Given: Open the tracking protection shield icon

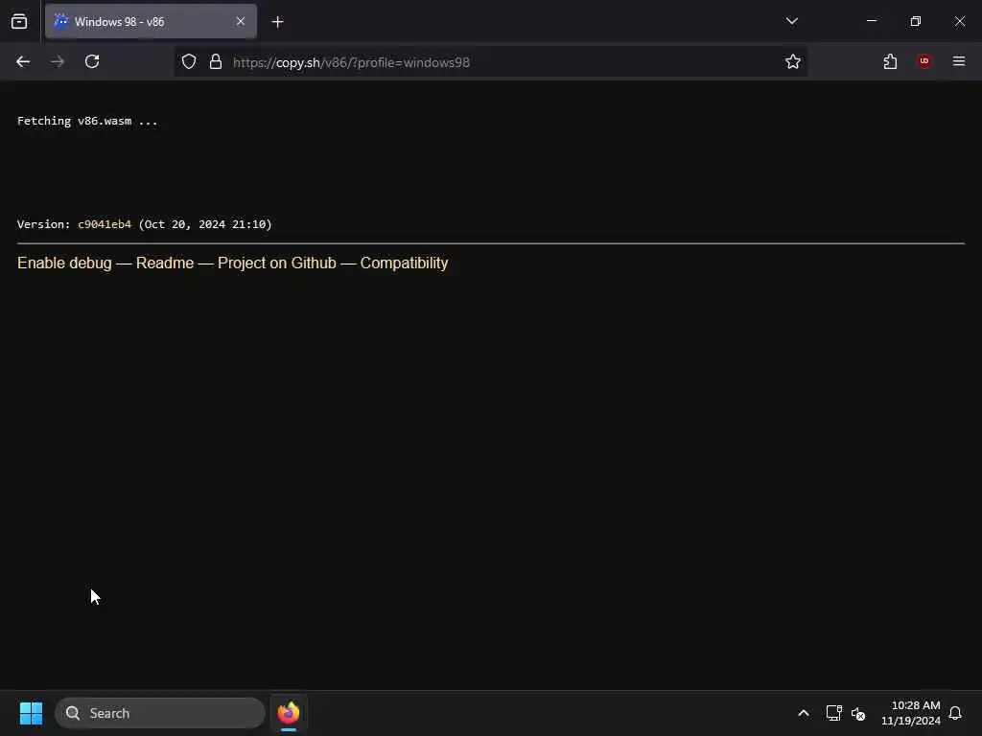Looking at the screenshot, I should 189,61.
